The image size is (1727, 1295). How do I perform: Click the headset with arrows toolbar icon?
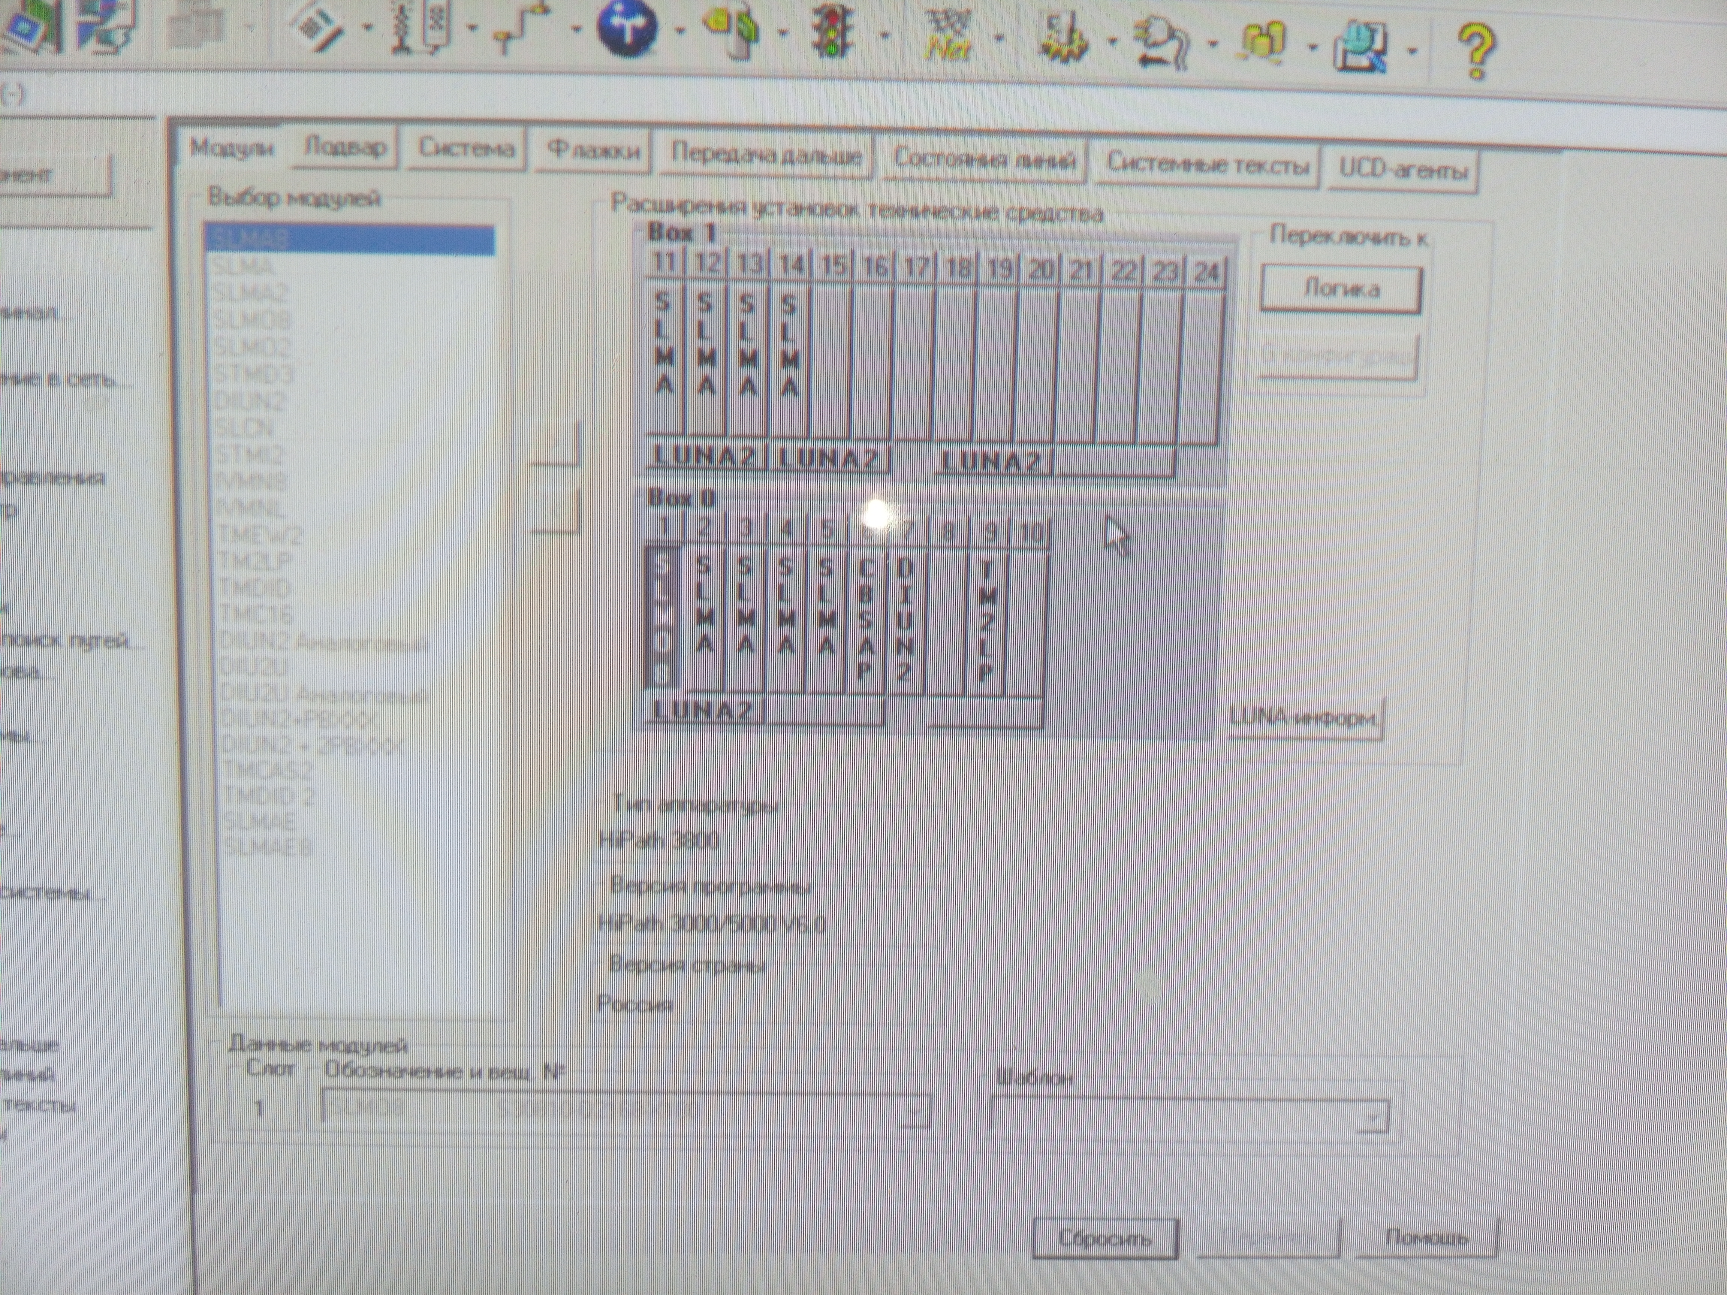[x=1162, y=42]
